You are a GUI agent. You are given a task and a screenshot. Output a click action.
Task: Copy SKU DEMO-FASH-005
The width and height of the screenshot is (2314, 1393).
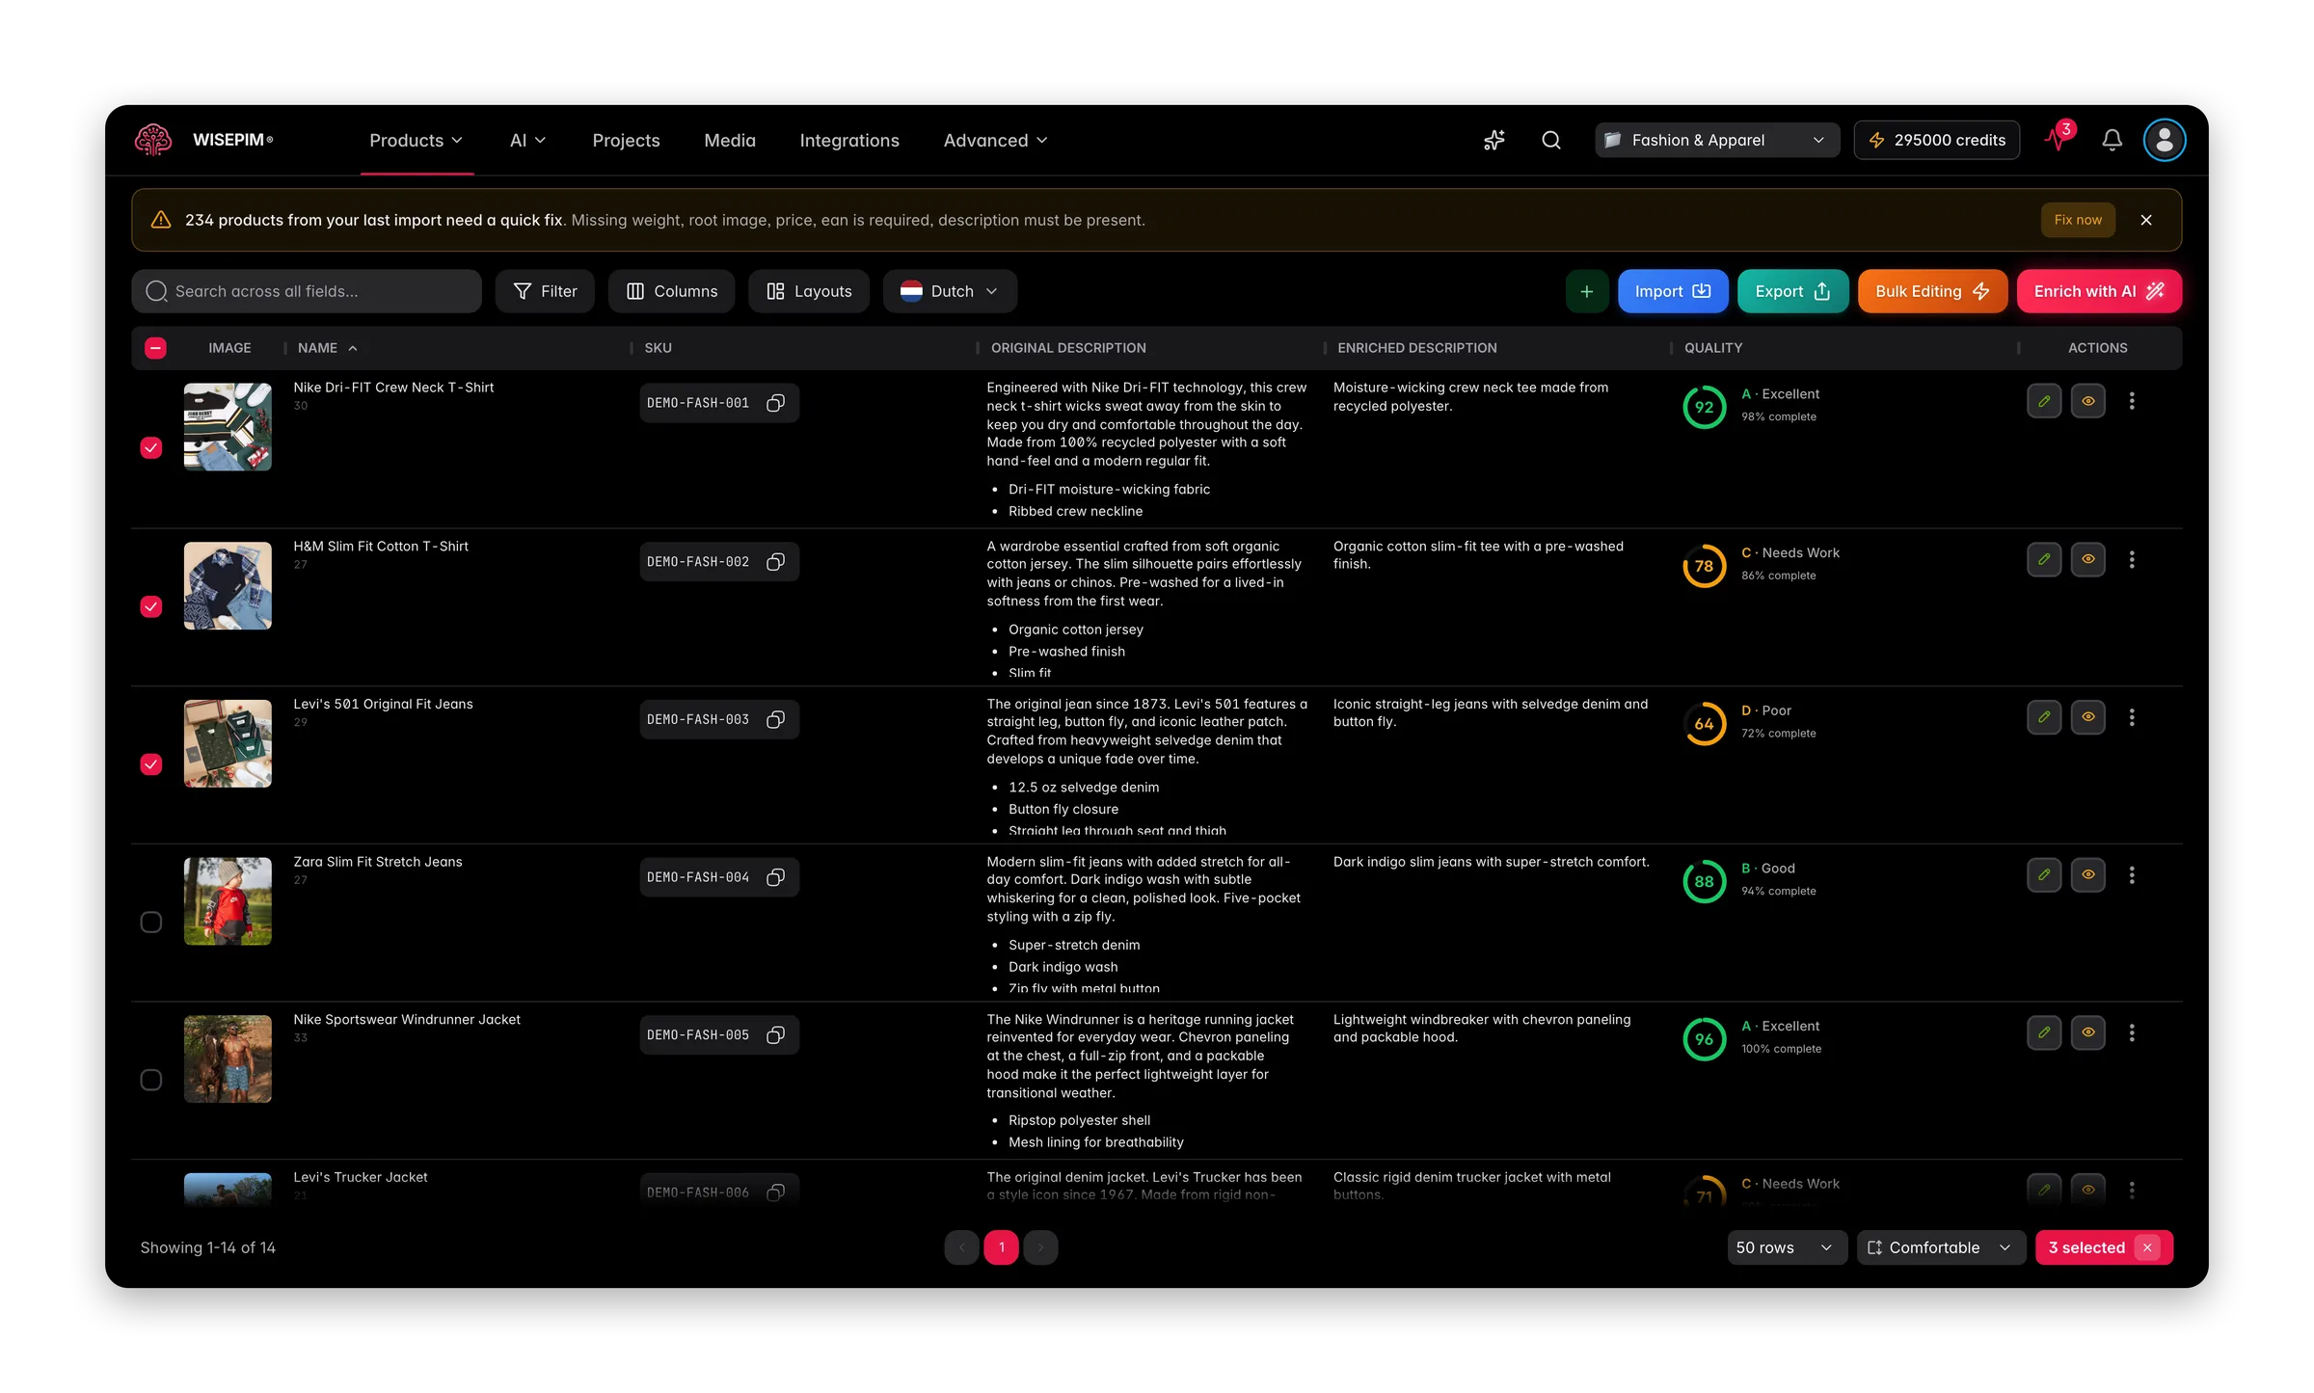[775, 1035]
